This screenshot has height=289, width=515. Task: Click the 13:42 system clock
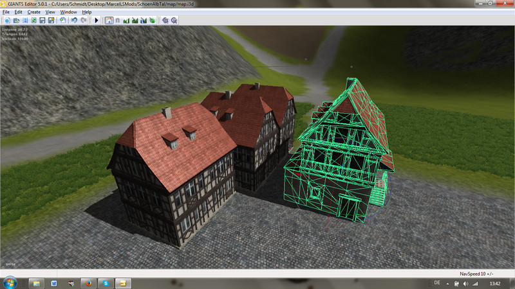coord(495,284)
